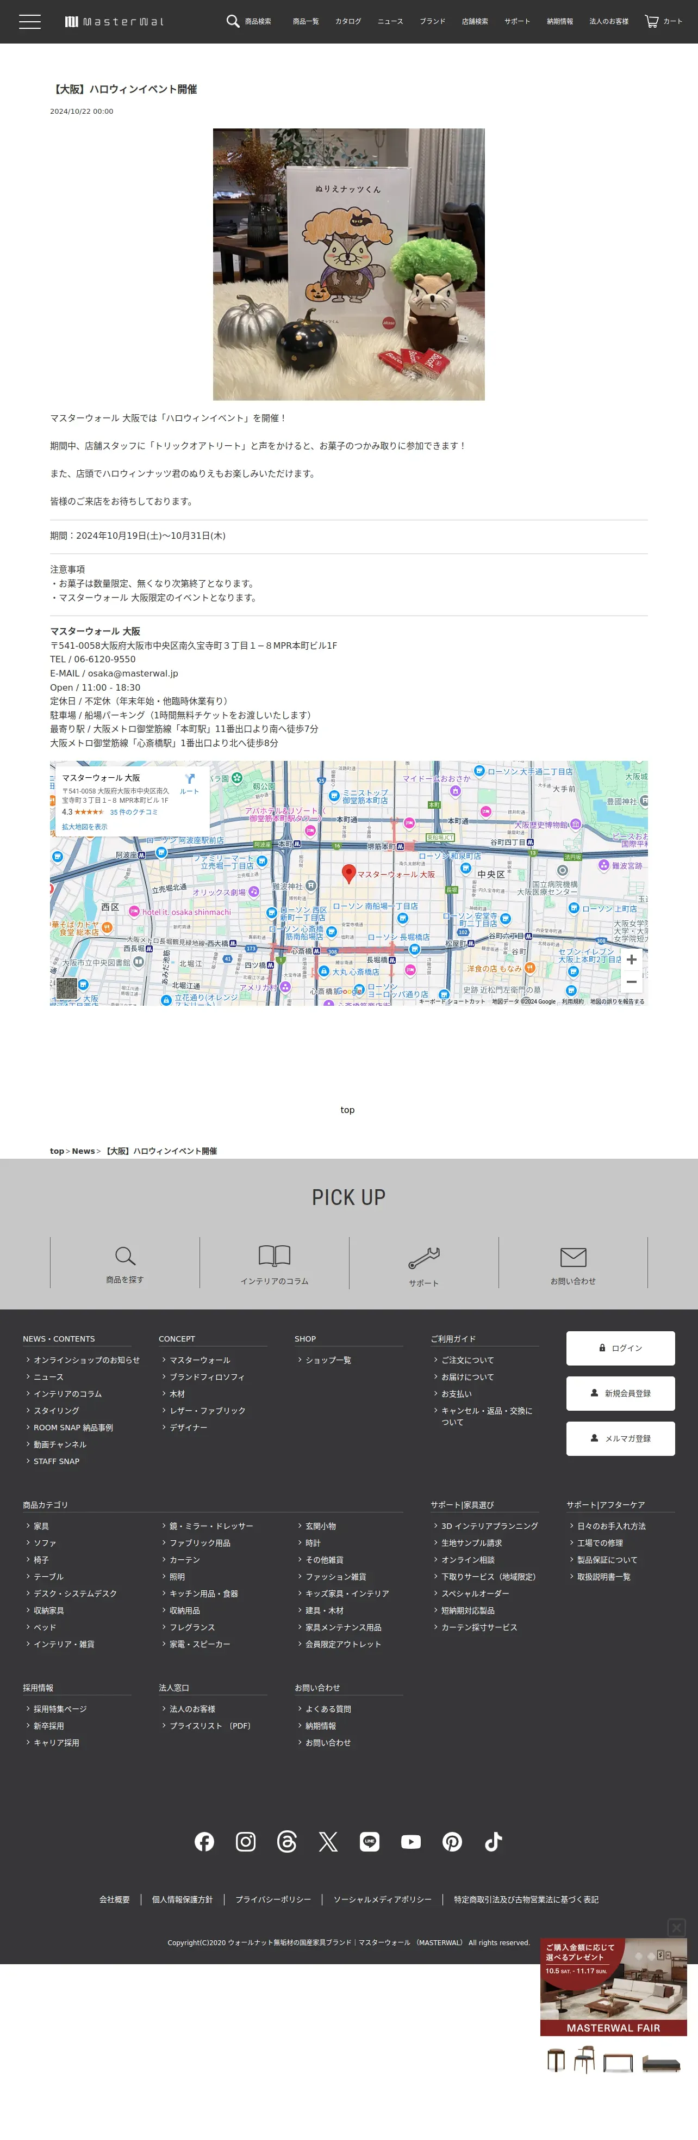Open 採用特集ページ link
The image size is (698, 2140).
60,1709
